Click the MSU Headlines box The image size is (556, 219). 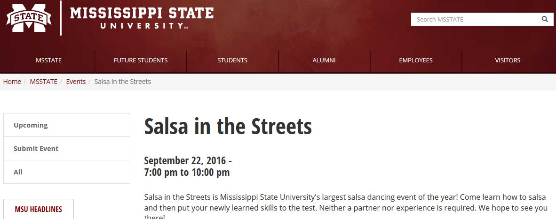38,209
